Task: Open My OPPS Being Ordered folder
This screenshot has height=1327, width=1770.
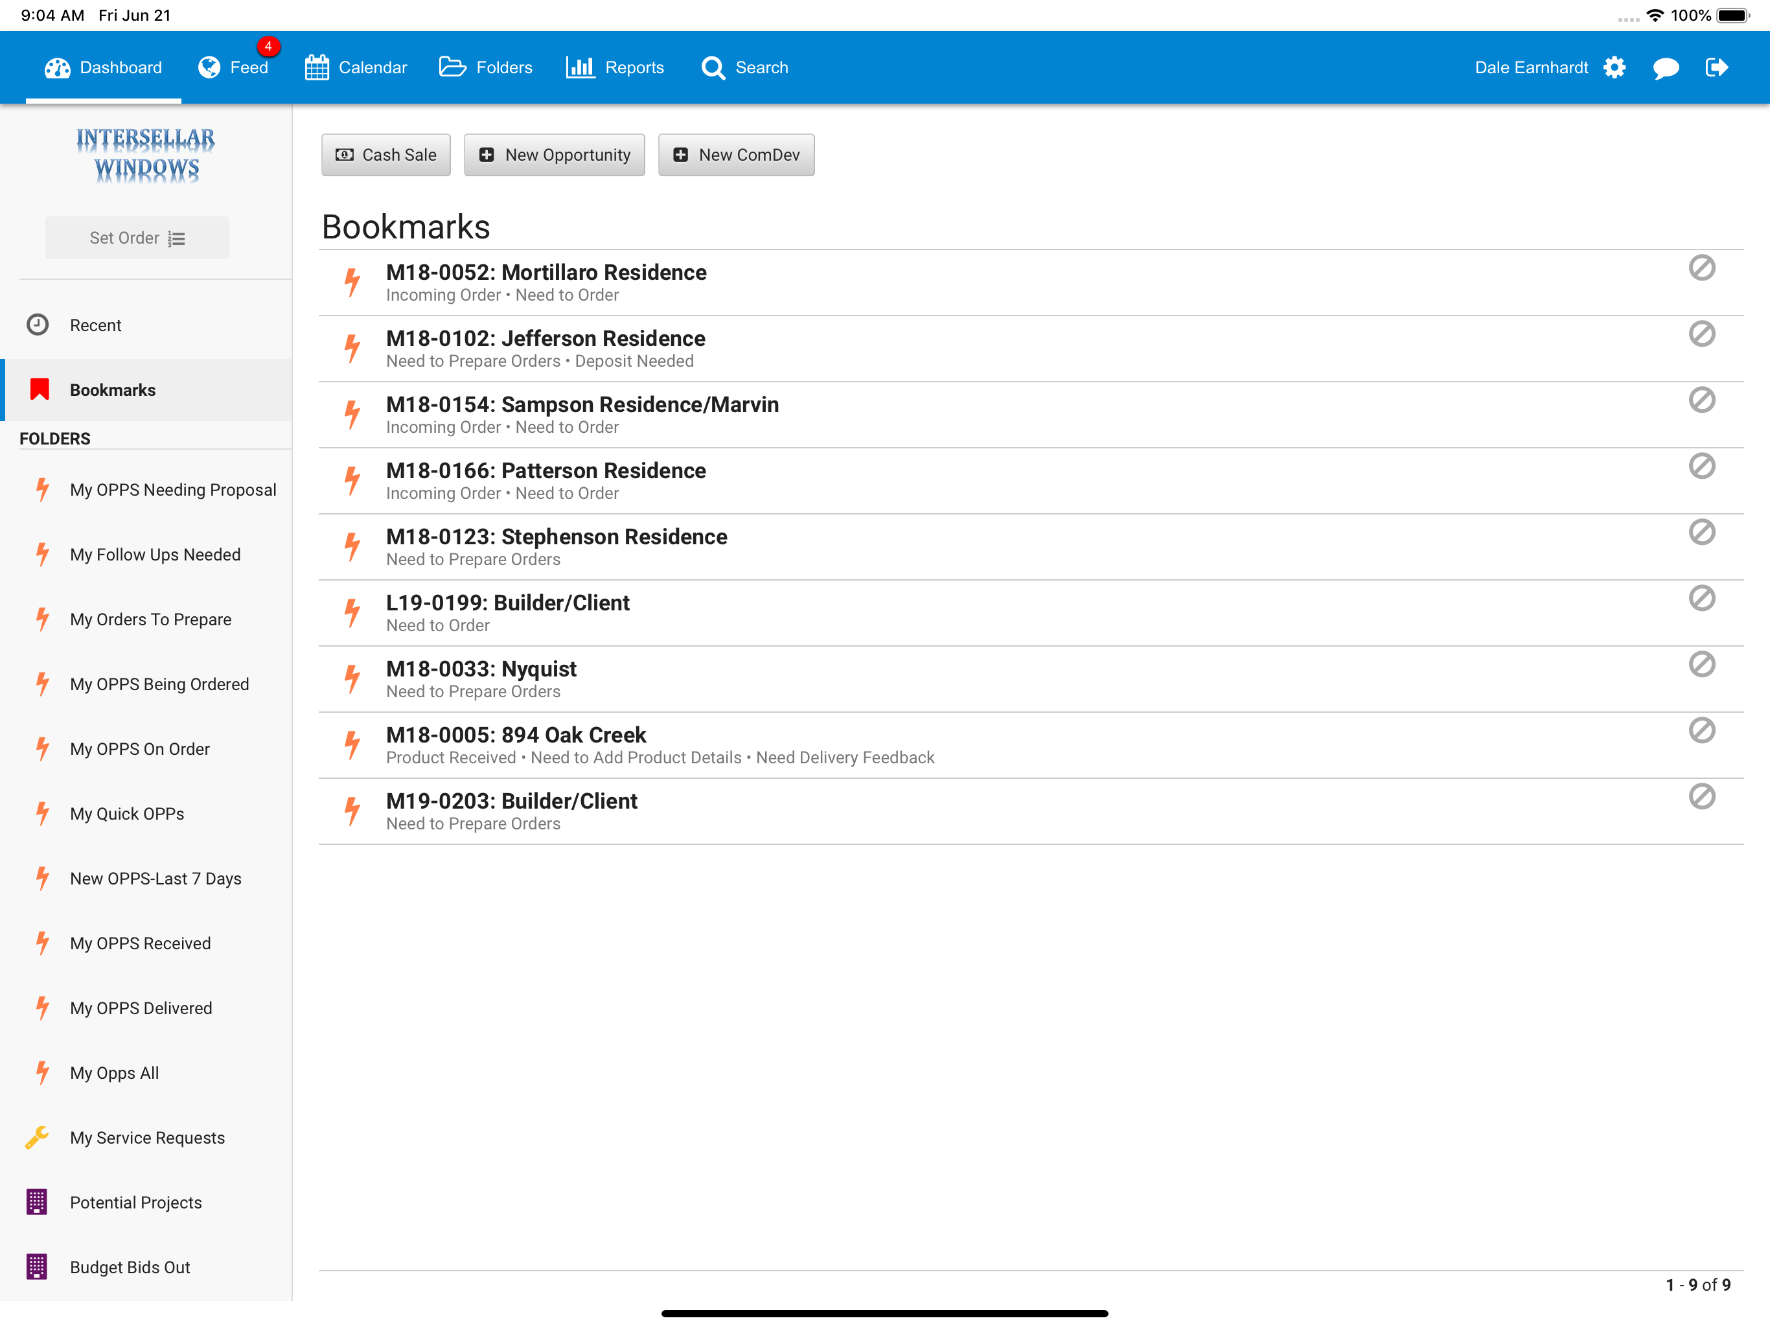Action: [146, 684]
